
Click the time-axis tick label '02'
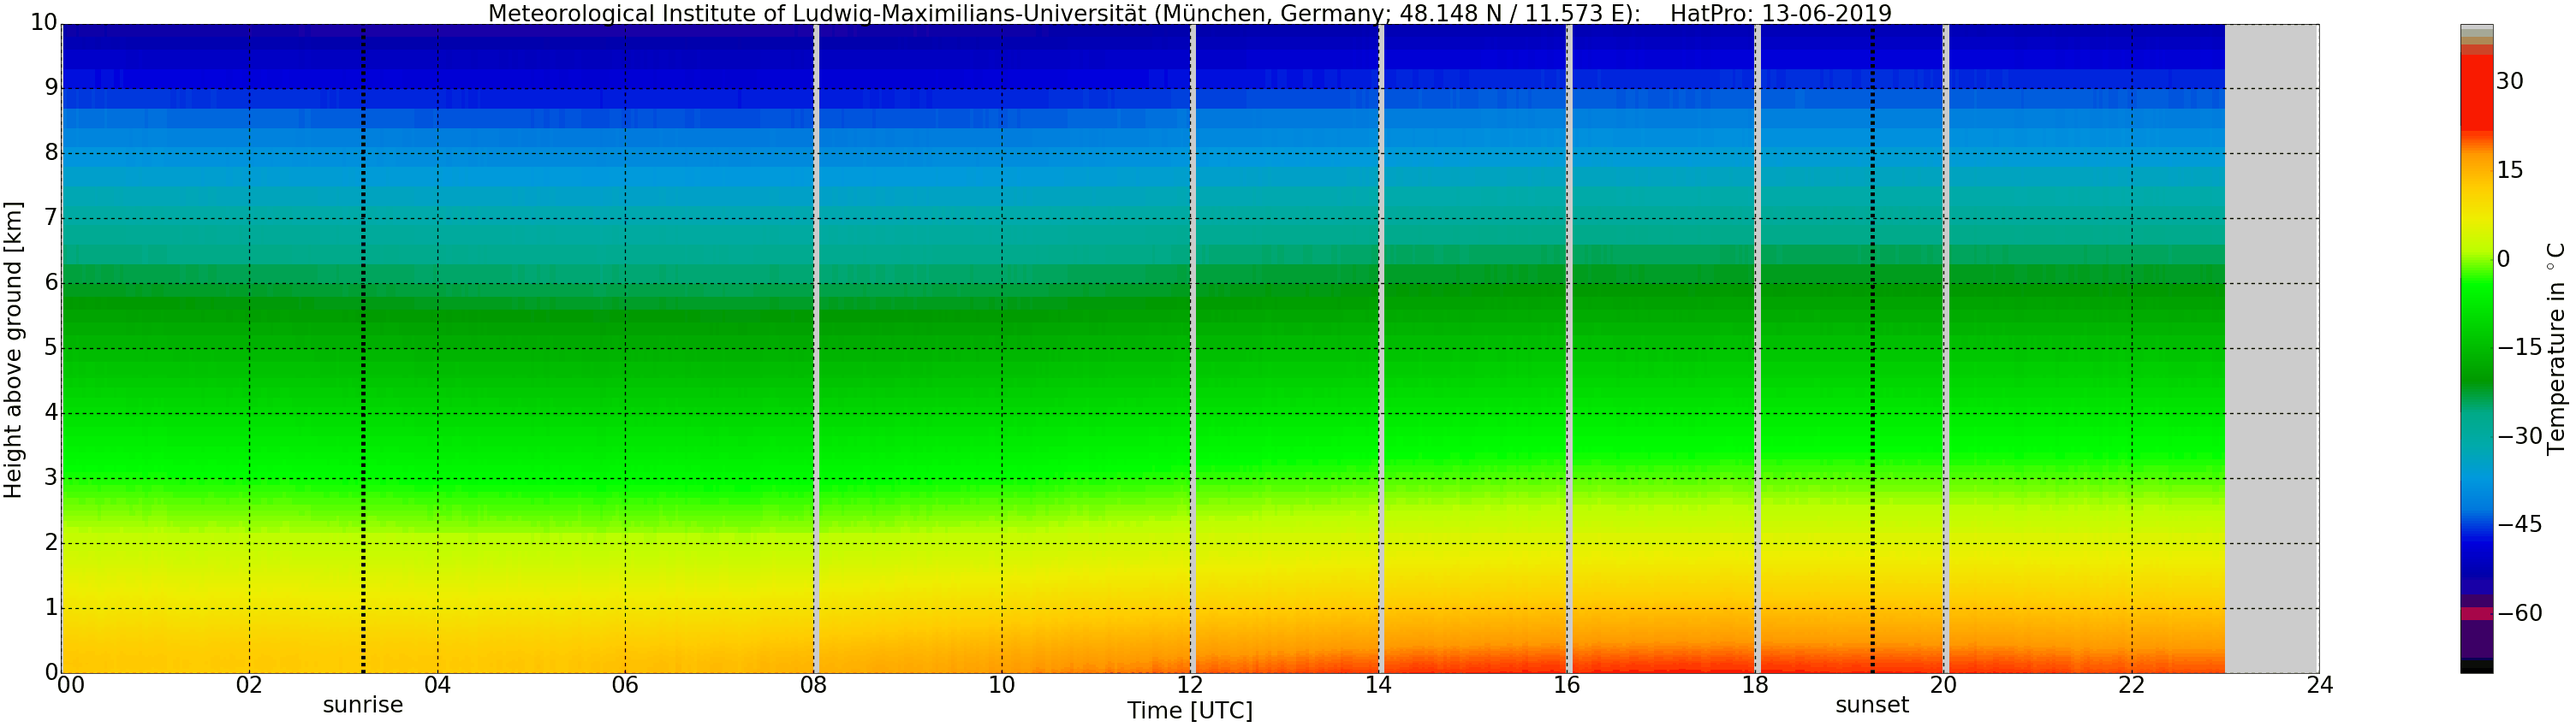click(249, 685)
